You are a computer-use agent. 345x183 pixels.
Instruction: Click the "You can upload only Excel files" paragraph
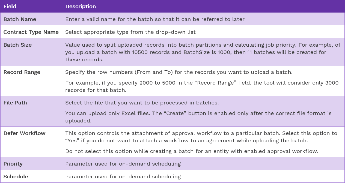click(198, 116)
